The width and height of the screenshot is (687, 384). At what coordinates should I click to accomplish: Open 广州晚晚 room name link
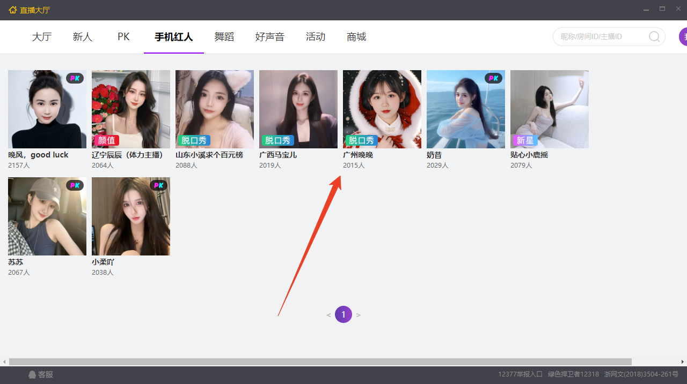[x=358, y=155]
